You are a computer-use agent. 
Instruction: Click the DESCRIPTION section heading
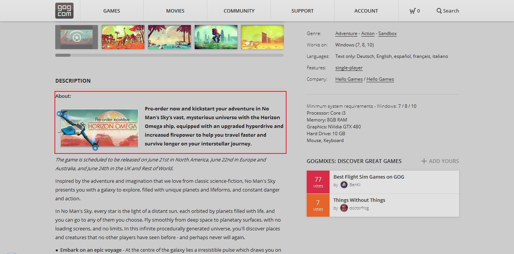tap(73, 81)
